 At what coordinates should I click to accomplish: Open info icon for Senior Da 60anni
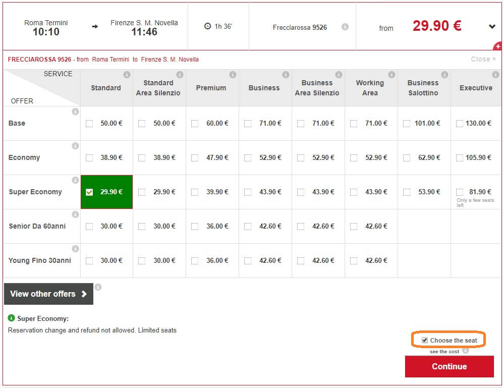(x=75, y=214)
